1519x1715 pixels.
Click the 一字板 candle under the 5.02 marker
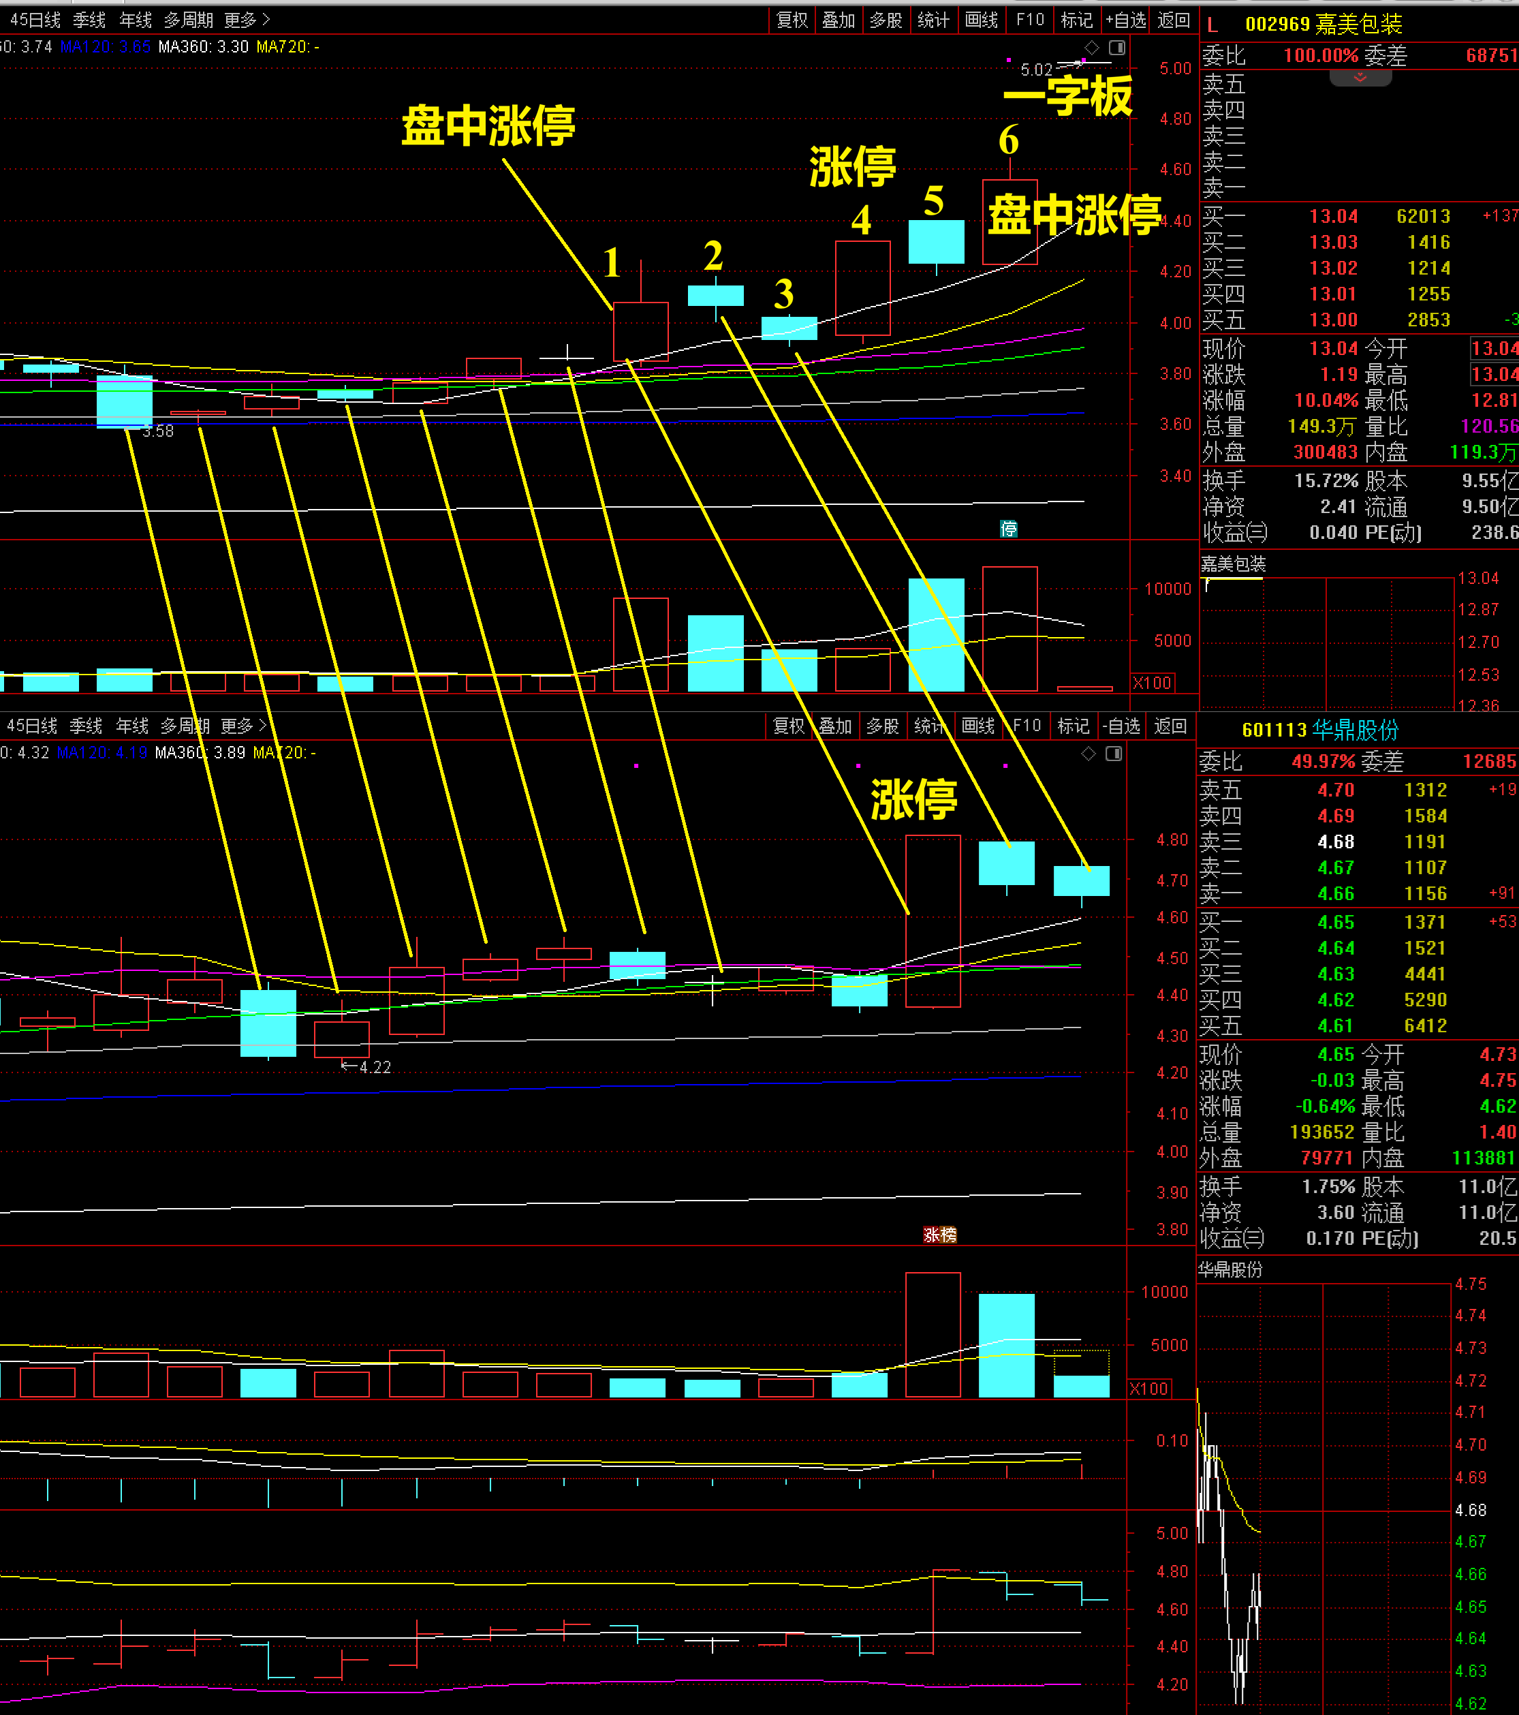click(1083, 61)
